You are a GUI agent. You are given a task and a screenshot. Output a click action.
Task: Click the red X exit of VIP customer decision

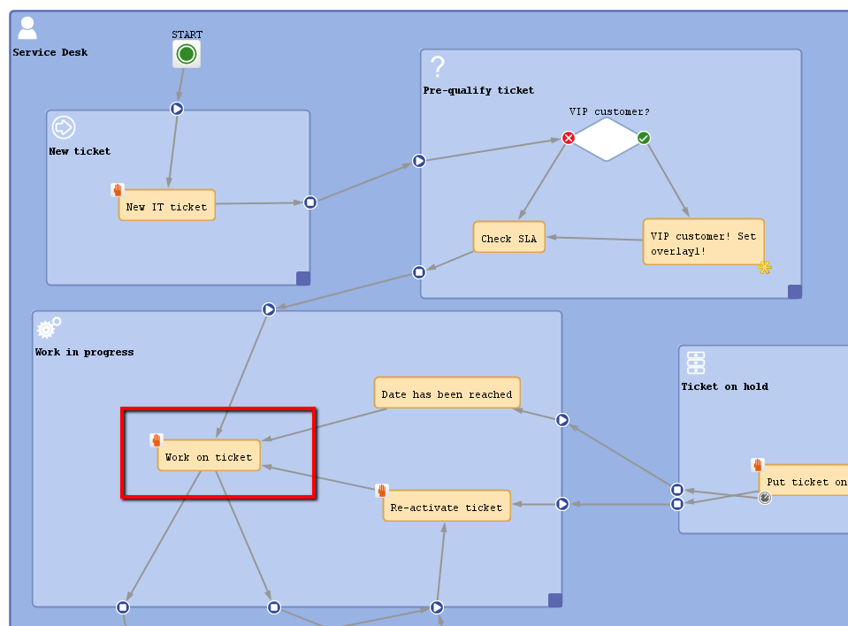pyautogui.click(x=569, y=138)
